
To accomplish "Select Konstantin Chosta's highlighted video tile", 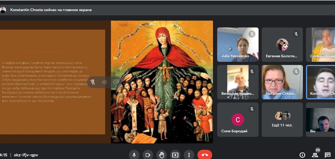I will (x=321, y=82).
